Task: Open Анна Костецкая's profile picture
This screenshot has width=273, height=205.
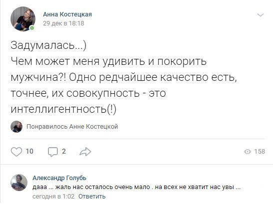Action: pos(23,19)
